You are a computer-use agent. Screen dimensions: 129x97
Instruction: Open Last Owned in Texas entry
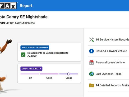[108, 74]
